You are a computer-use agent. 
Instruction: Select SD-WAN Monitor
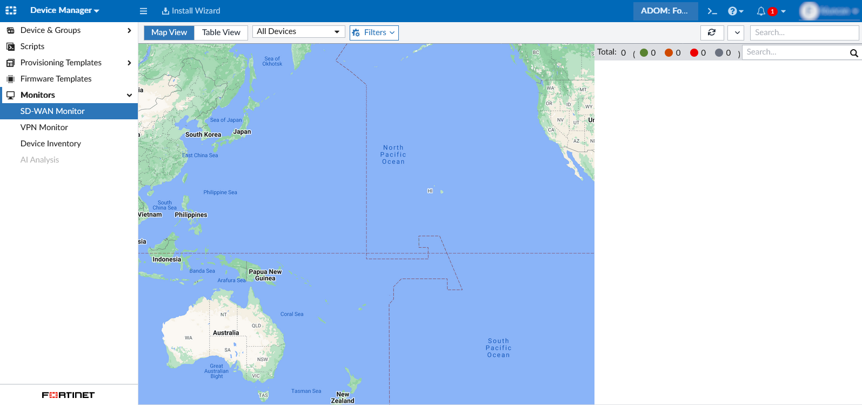pos(69,111)
